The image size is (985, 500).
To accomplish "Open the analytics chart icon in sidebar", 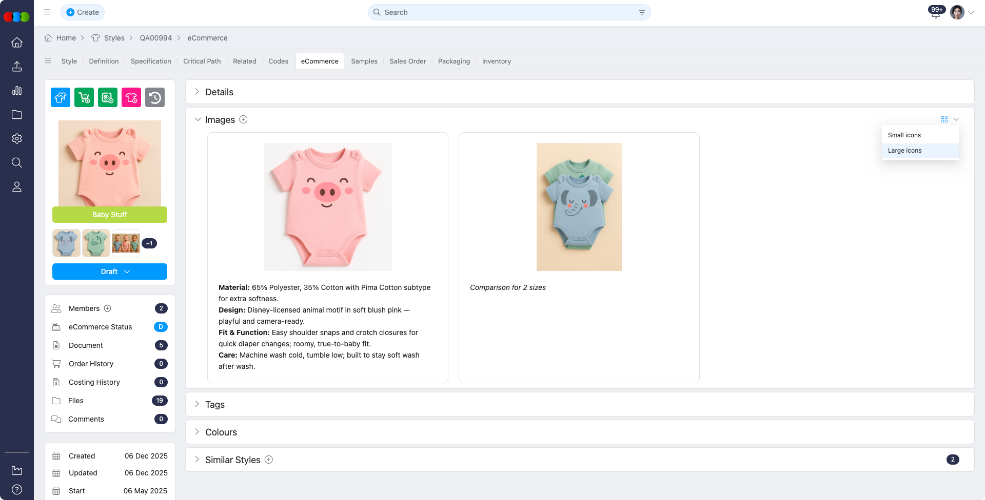I will point(17,91).
